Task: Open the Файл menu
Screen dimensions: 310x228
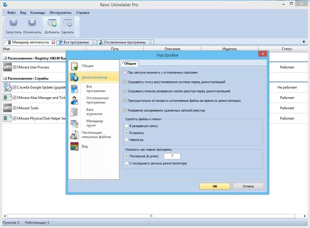Action: click(x=11, y=13)
